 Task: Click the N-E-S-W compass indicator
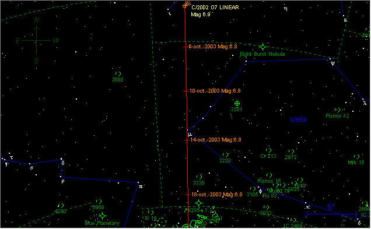click(x=37, y=40)
